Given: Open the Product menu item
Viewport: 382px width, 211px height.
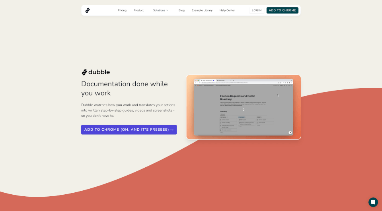Looking at the screenshot, I should (x=138, y=10).
